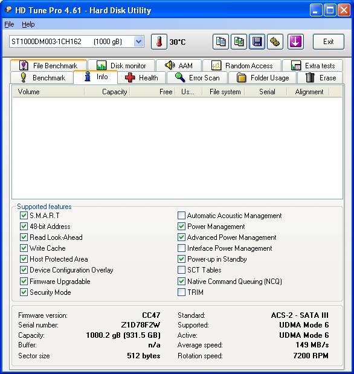Screen dimensions: 354x374
Task: Go to the Erase tab
Action: pyautogui.click(x=320, y=78)
